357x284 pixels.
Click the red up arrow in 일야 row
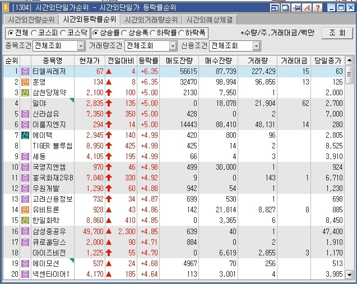pos(109,103)
